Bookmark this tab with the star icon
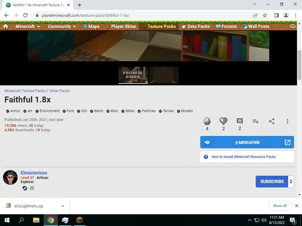The image size is (302, 226). coord(265,15)
